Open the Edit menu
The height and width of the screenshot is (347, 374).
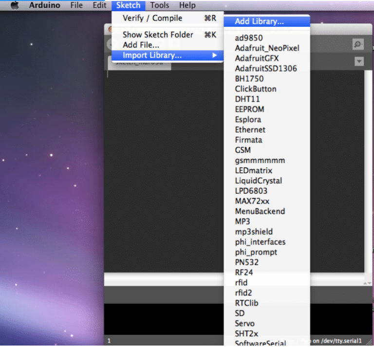point(99,5)
